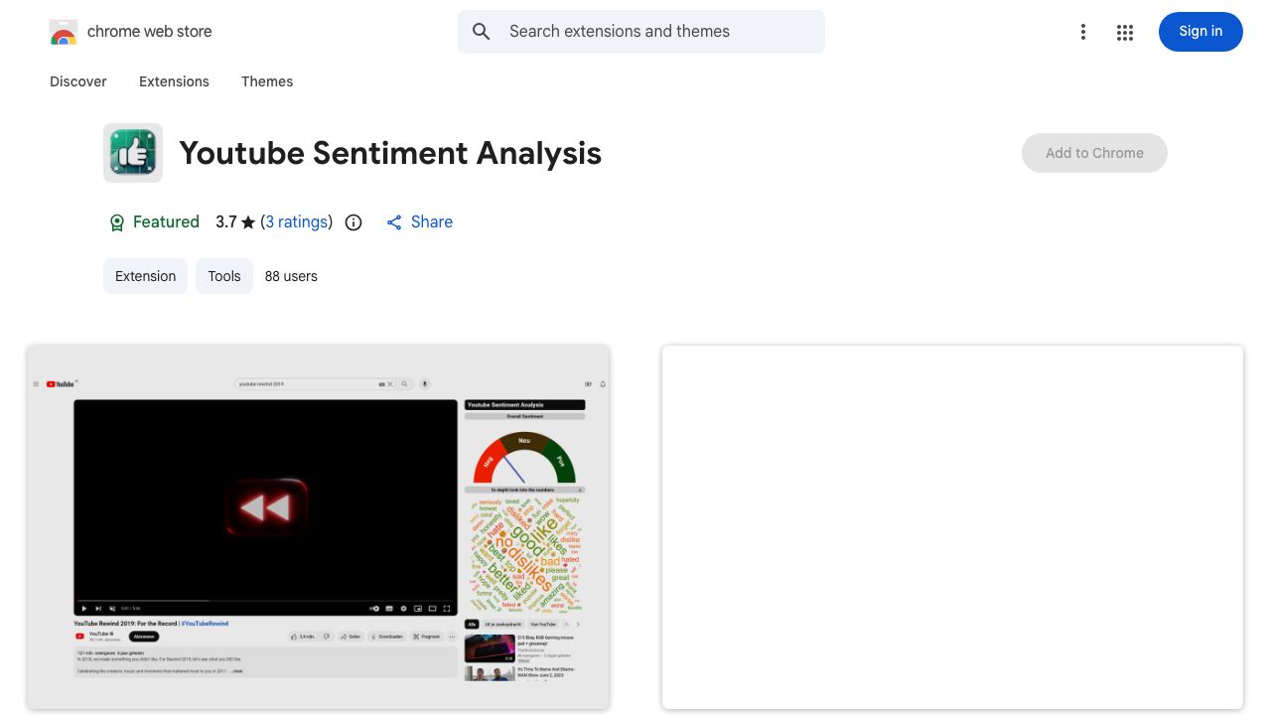Click the search magnifier icon
Image resolution: width=1271 pixels, height=715 pixels.
(x=482, y=32)
